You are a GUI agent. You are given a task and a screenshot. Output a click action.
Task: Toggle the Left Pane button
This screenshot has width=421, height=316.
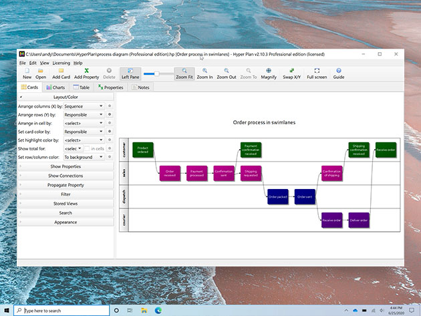[x=130, y=73]
